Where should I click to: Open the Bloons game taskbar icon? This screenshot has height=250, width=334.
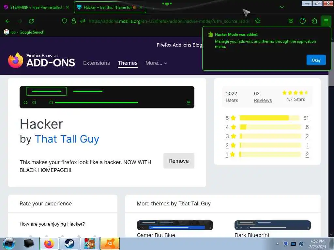89,243
